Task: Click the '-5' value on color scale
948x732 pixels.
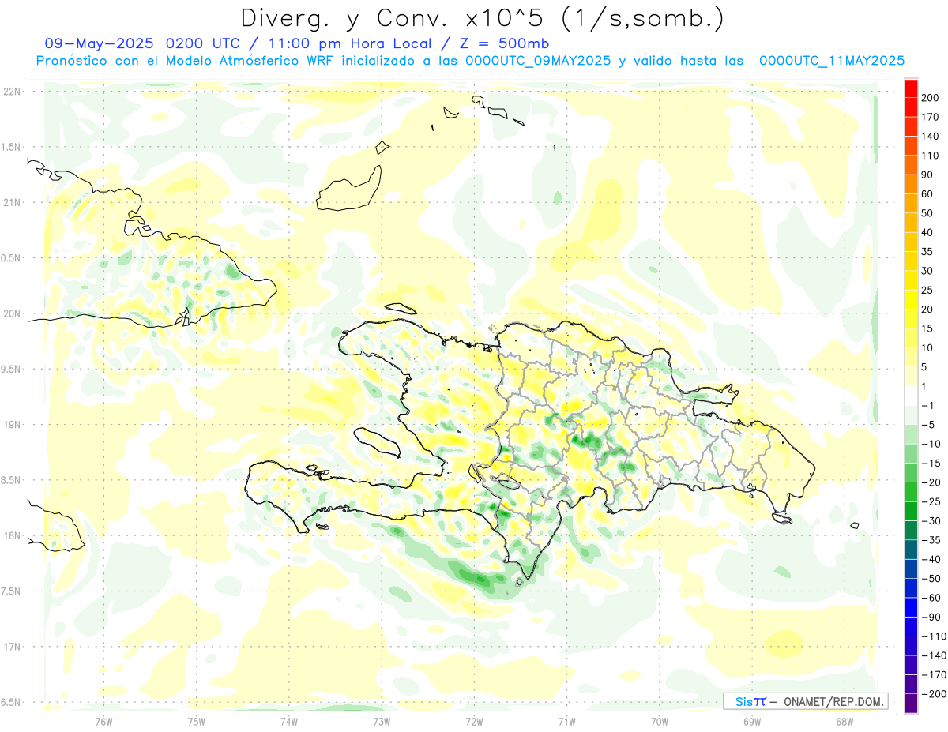Action: [x=929, y=425]
